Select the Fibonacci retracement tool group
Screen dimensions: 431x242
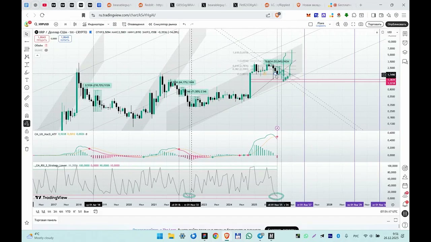[x=27, y=49]
